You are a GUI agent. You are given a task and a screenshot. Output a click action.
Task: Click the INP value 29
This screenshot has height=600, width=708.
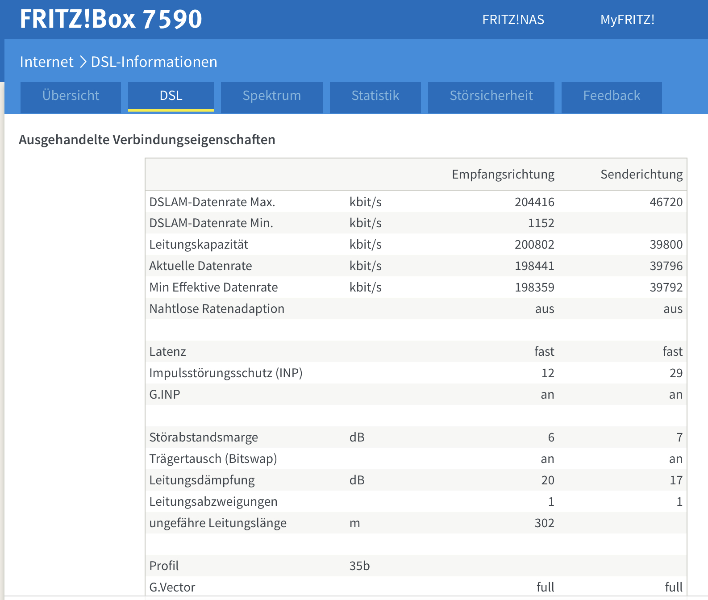[676, 373]
